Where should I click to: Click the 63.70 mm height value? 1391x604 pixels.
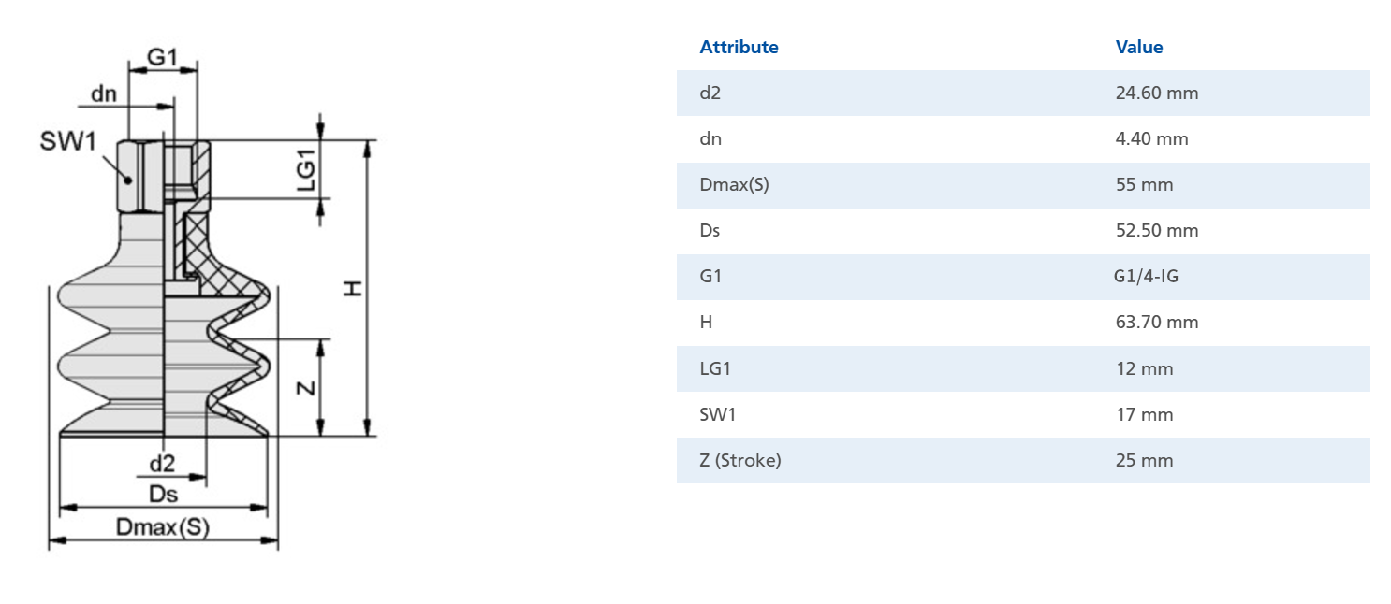[x=1157, y=322]
